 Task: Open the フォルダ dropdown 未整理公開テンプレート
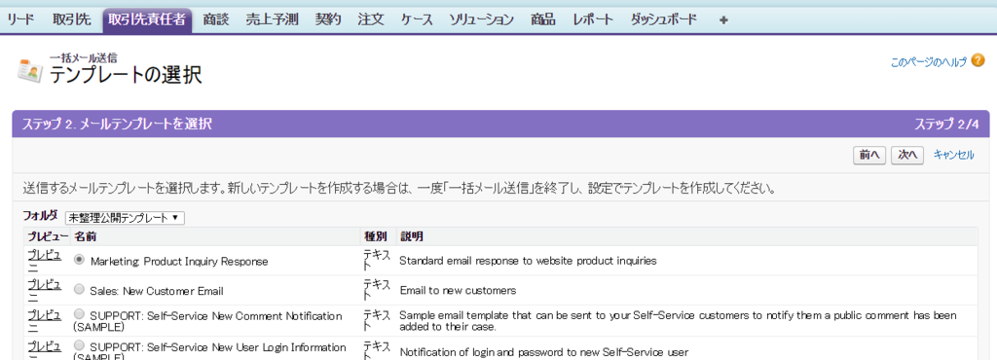pos(125,218)
